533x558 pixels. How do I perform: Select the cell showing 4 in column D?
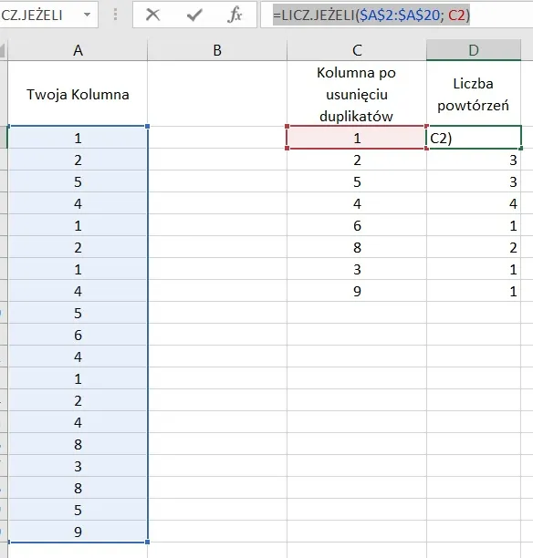[x=474, y=203]
